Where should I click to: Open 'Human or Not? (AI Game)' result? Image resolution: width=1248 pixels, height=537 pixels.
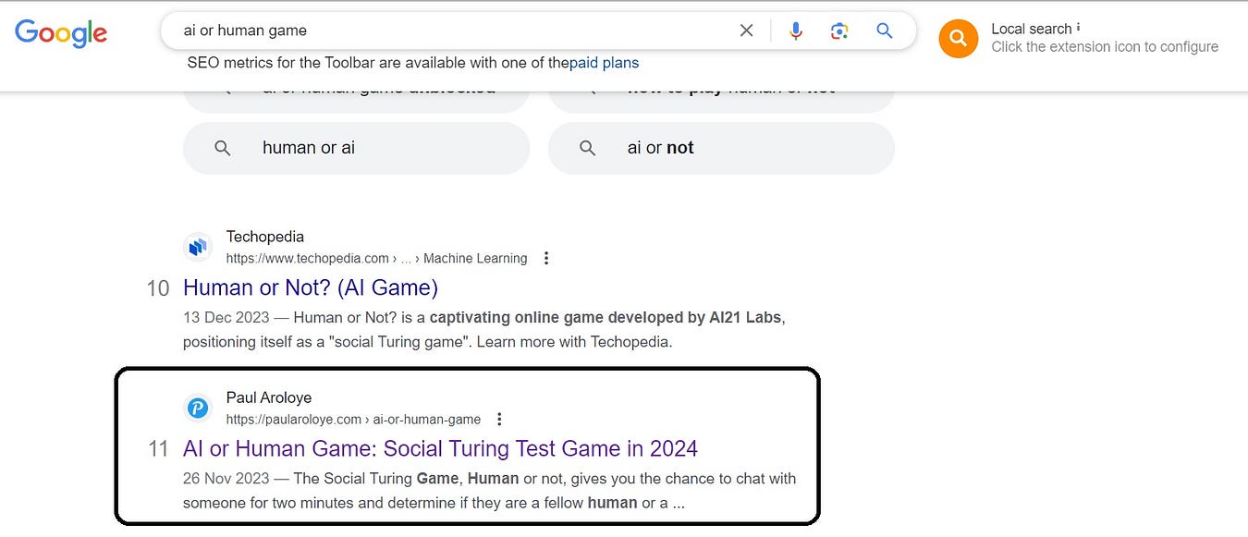point(311,287)
